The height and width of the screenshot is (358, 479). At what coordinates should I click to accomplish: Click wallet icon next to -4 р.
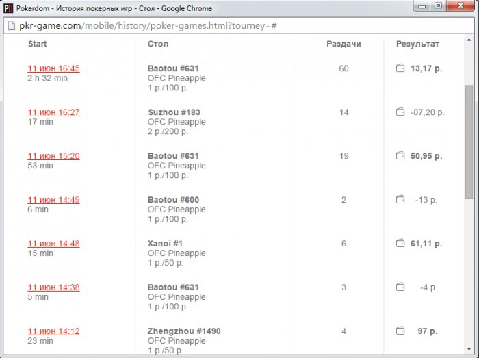coord(400,287)
